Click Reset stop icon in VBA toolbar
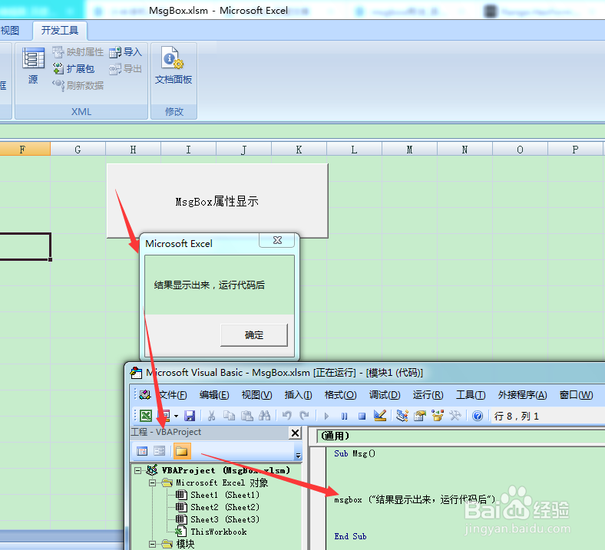This screenshot has width=605, height=550. point(362,417)
